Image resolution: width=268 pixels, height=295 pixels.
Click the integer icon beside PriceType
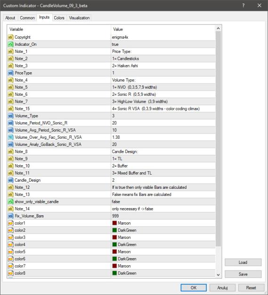click(11, 73)
